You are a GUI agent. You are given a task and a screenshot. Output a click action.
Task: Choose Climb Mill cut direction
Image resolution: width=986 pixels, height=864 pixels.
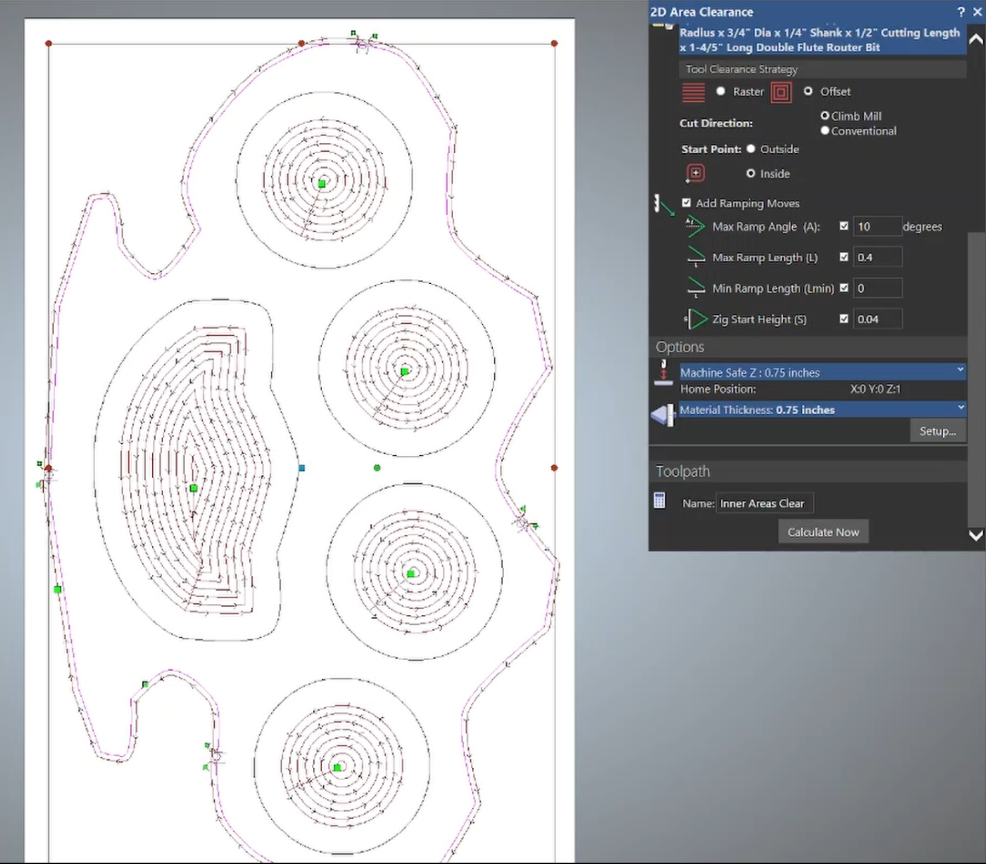pyautogui.click(x=825, y=116)
